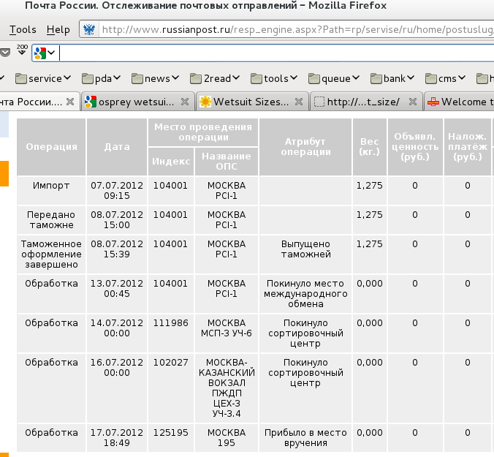Switch to the Wetsuit Sizes tab
This screenshot has height=457, width=494.
point(251,102)
